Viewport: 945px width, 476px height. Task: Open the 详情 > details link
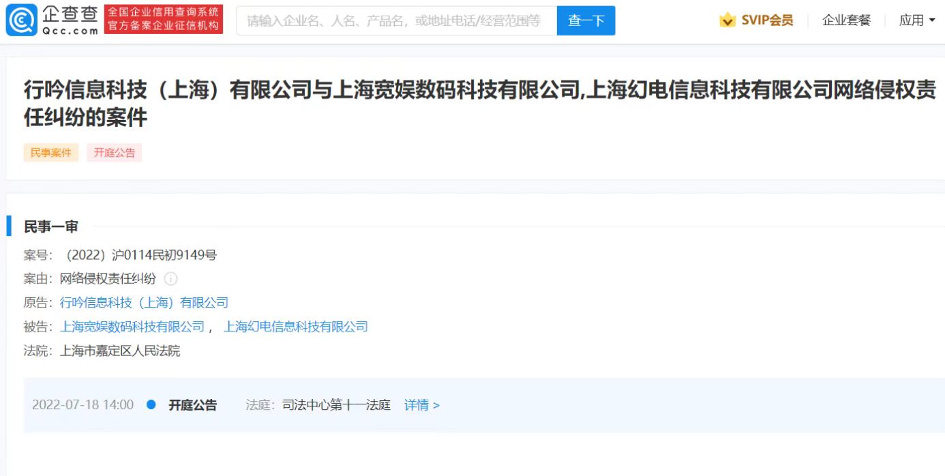click(x=422, y=405)
